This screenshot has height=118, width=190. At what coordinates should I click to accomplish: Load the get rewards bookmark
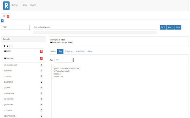click(x=8, y=110)
